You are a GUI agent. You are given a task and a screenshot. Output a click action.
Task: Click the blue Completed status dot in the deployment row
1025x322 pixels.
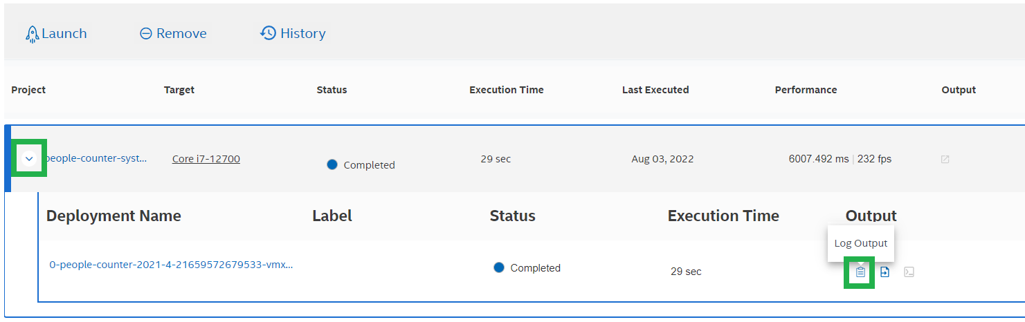click(x=499, y=268)
